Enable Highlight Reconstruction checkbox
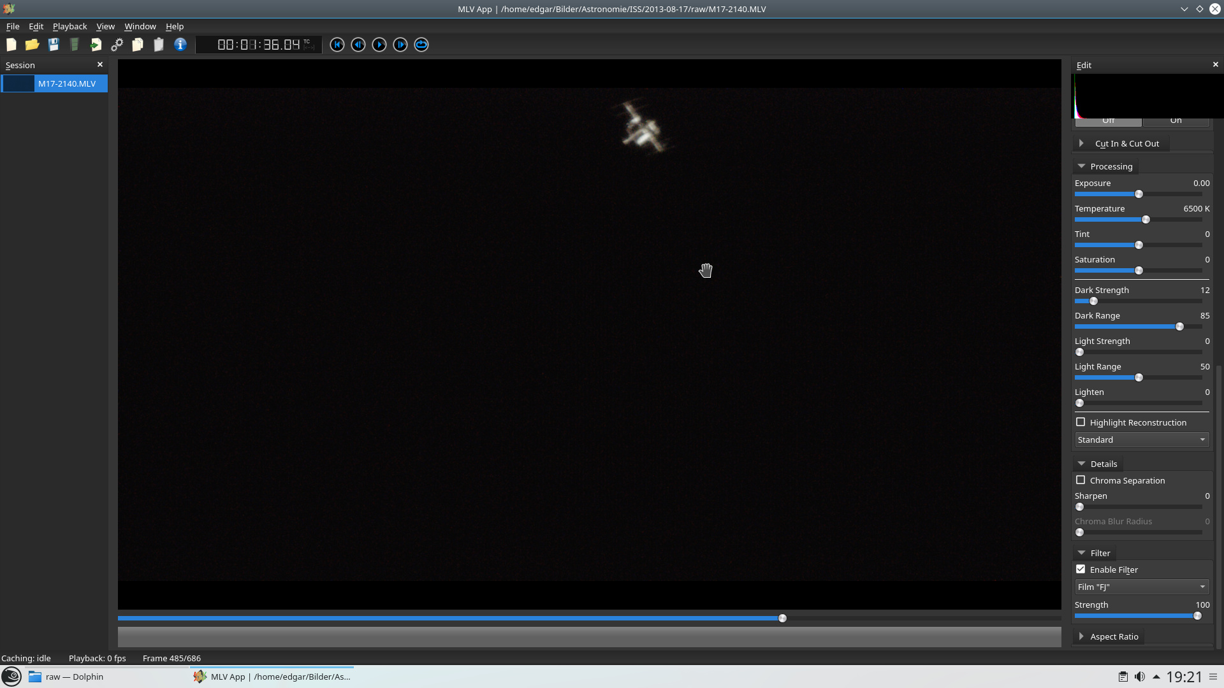 pos(1081,422)
